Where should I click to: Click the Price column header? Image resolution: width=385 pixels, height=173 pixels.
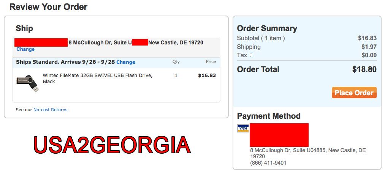click(x=211, y=61)
